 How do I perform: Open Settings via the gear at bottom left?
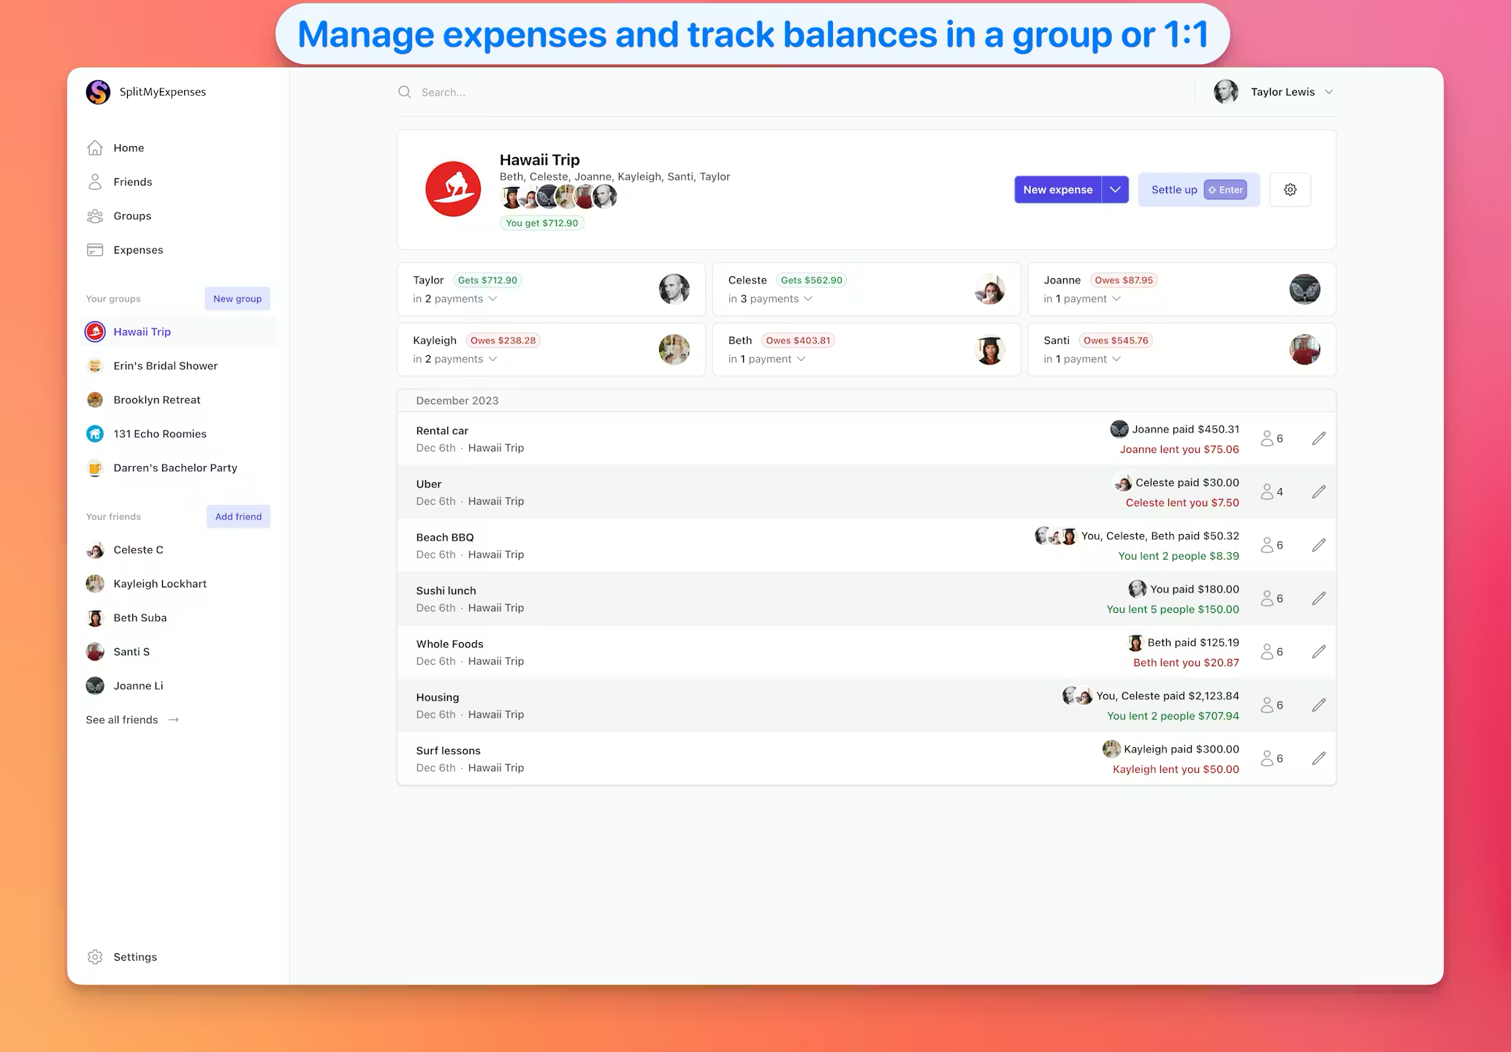(x=96, y=956)
